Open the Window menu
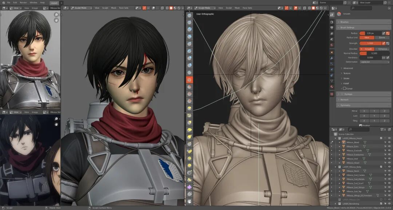 (33, 3)
